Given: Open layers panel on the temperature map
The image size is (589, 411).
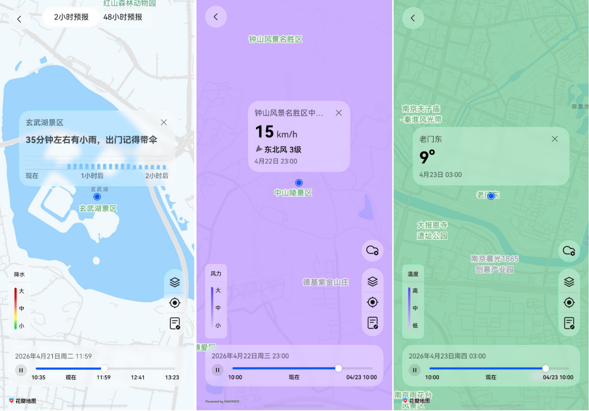Looking at the screenshot, I should (x=569, y=281).
